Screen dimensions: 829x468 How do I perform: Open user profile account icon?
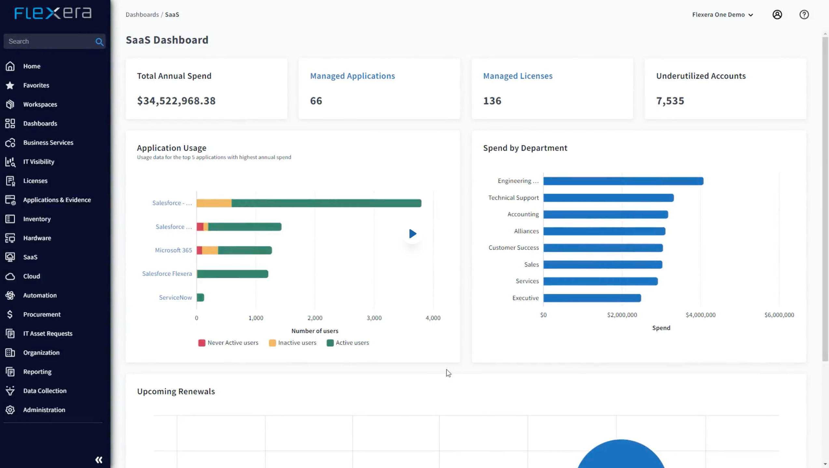(x=777, y=15)
